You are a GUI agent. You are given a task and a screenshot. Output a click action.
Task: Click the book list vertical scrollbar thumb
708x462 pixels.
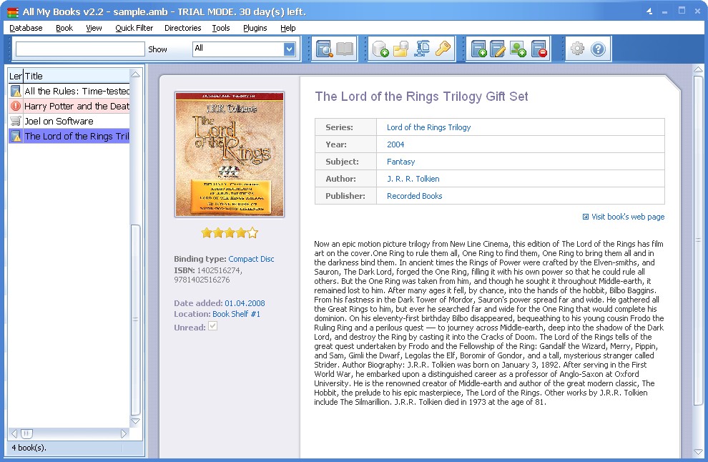click(x=135, y=320)
